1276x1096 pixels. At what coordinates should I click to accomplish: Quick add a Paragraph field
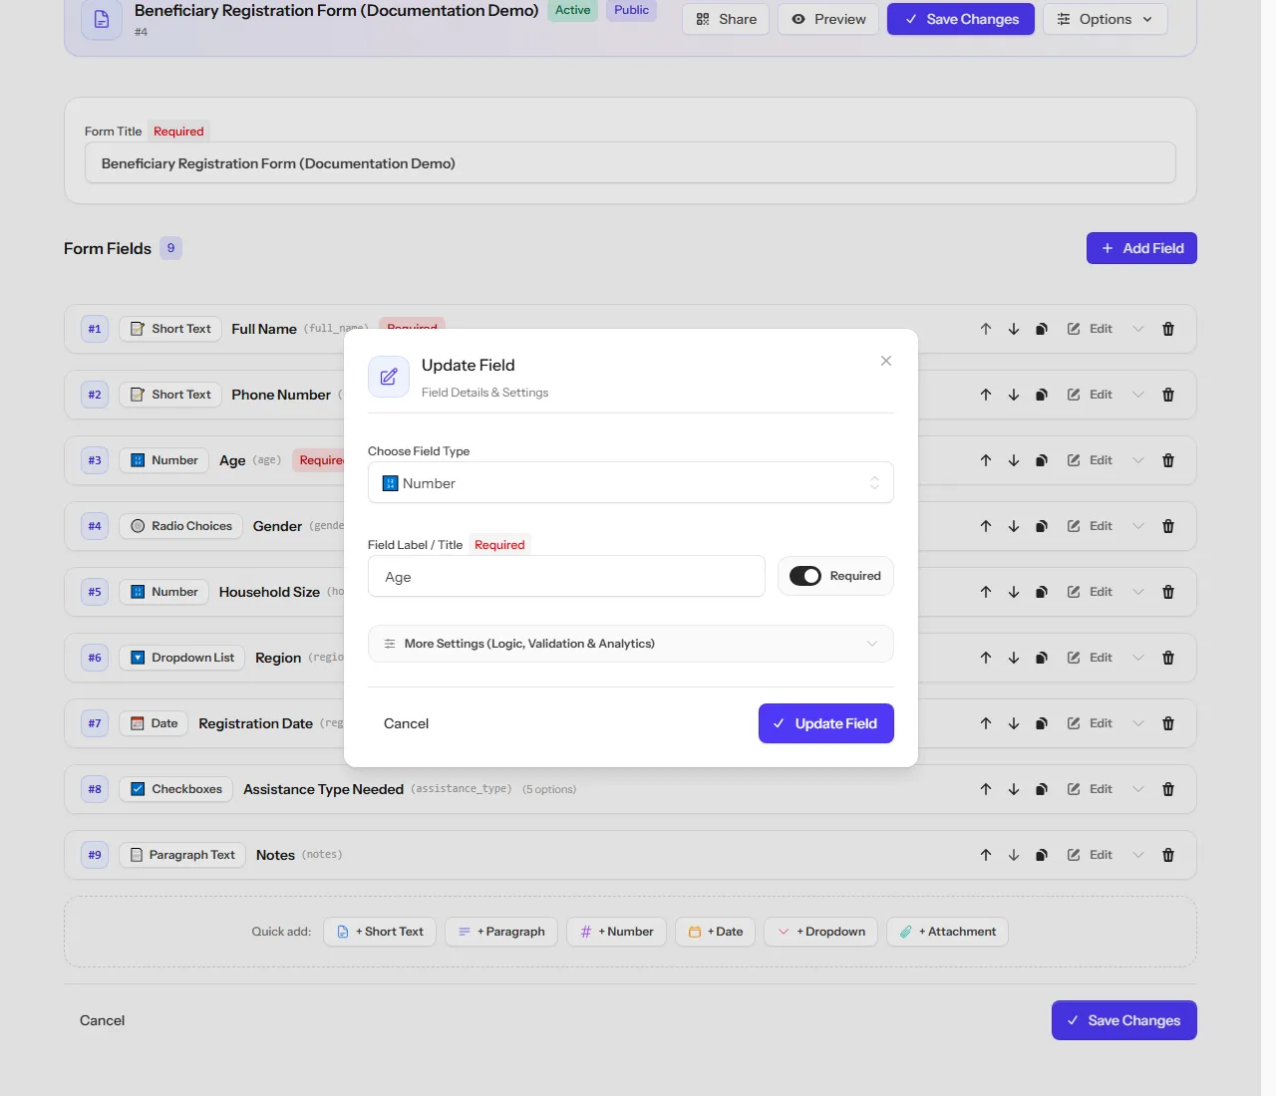point(501,932)
